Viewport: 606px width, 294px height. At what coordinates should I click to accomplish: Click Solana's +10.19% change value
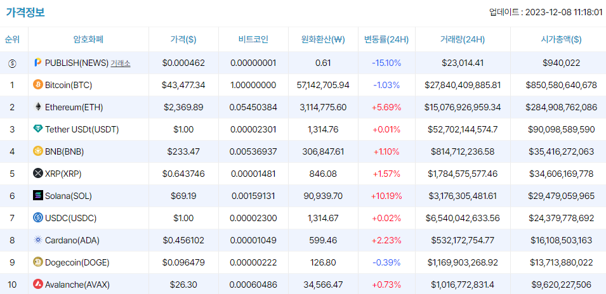(386, 196)
